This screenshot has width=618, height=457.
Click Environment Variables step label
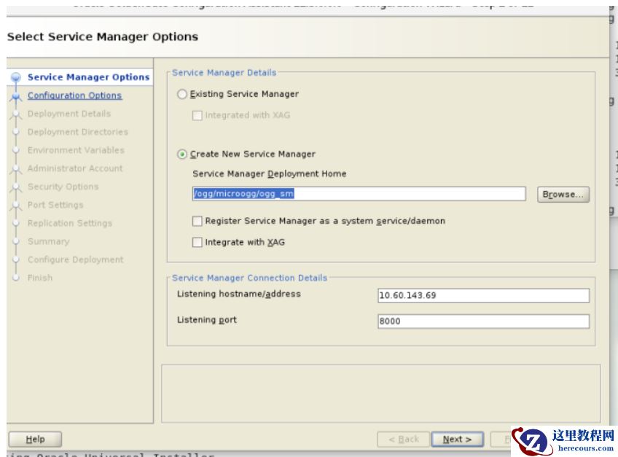coord(76,150)
